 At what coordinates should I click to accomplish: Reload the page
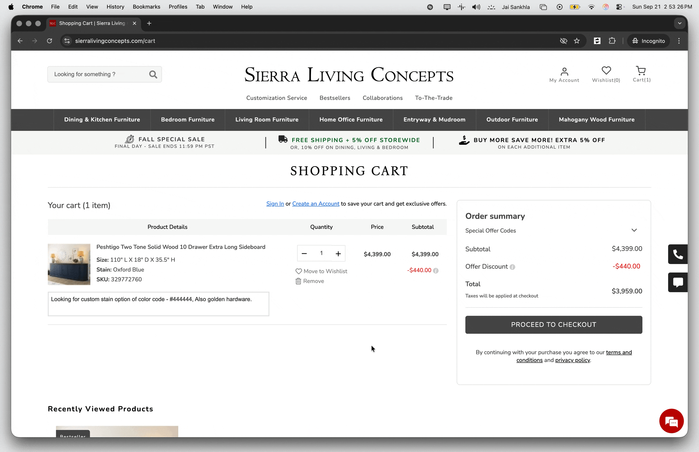[x=50, y=41]
